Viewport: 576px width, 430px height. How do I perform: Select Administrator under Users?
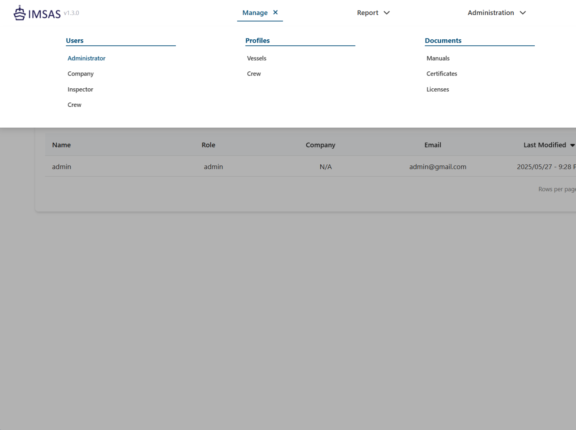[x=86, y=58]
